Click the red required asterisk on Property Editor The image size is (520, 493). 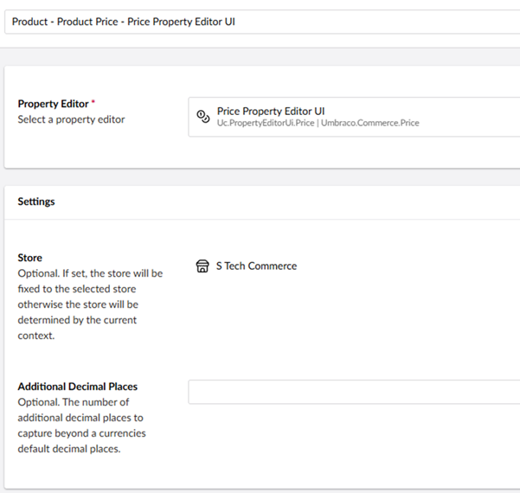(91, 104)
